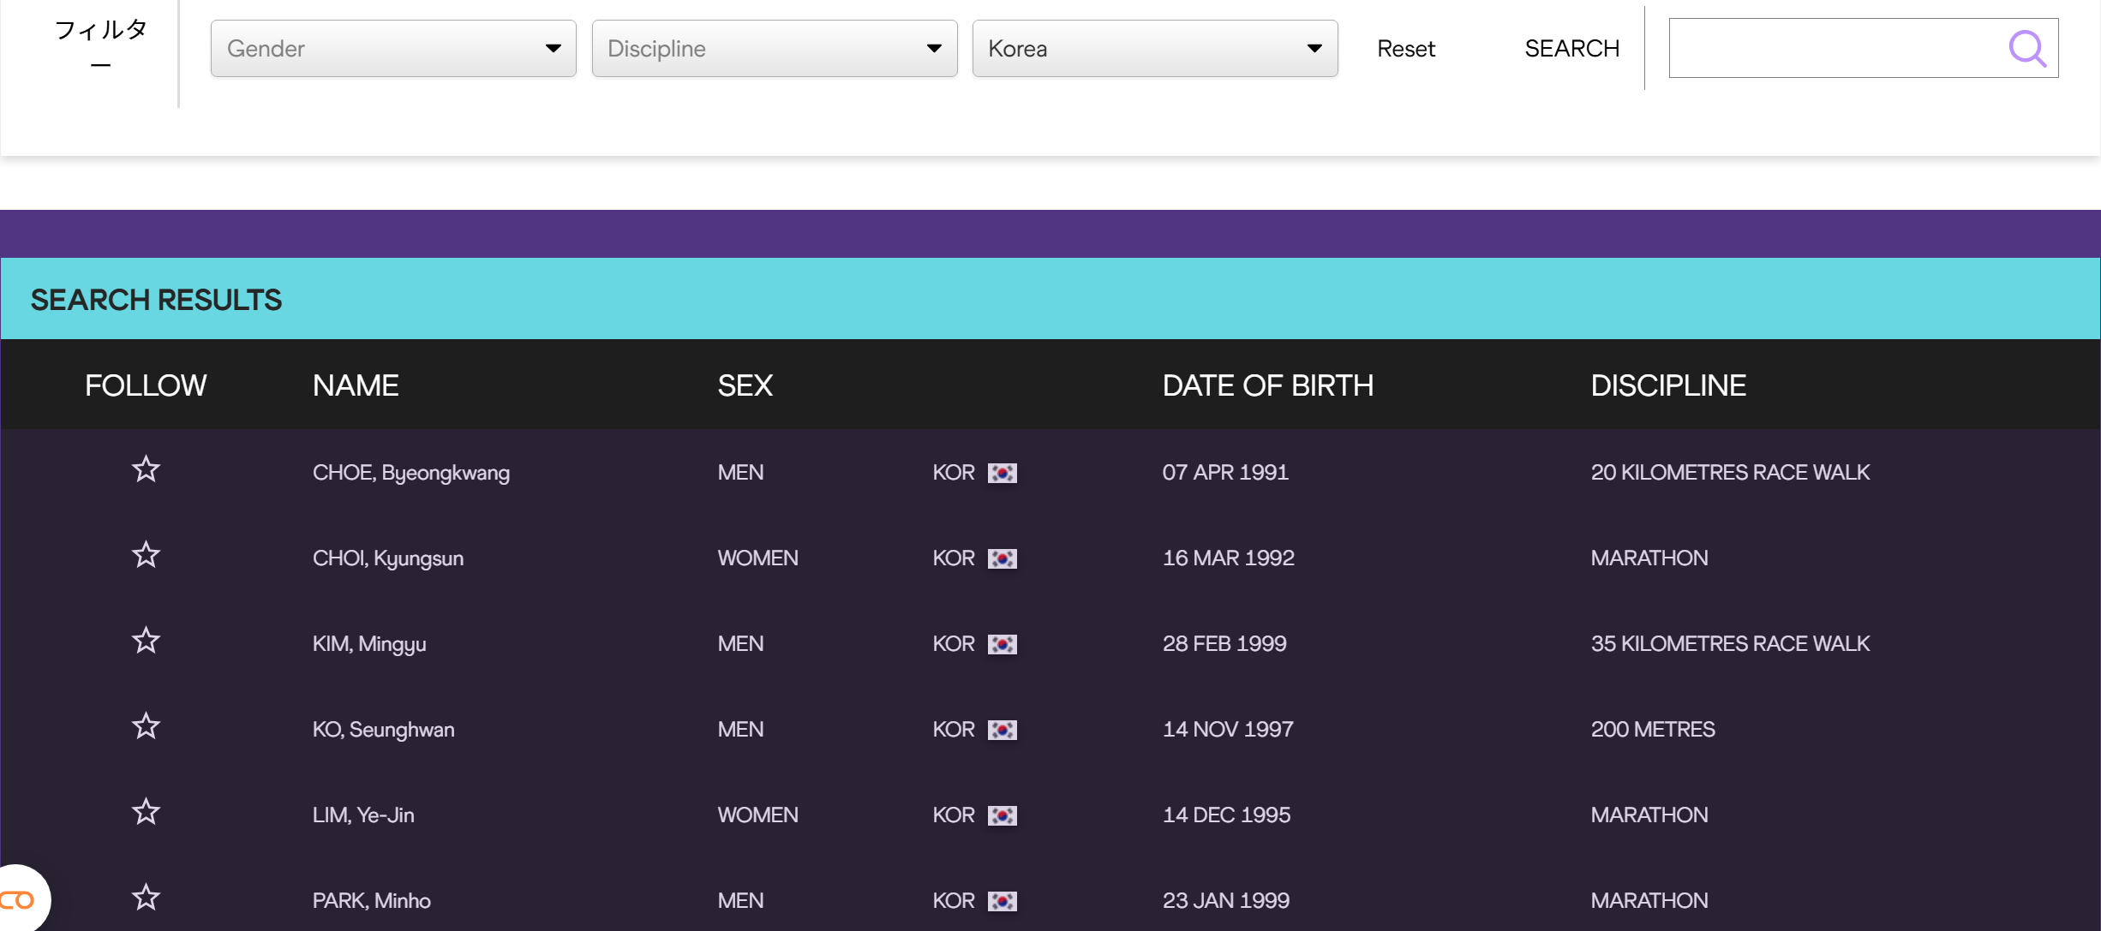Click the star next to PARK, Minho
The width and height of the screenshot is (2101, 931).
[146, 898]
